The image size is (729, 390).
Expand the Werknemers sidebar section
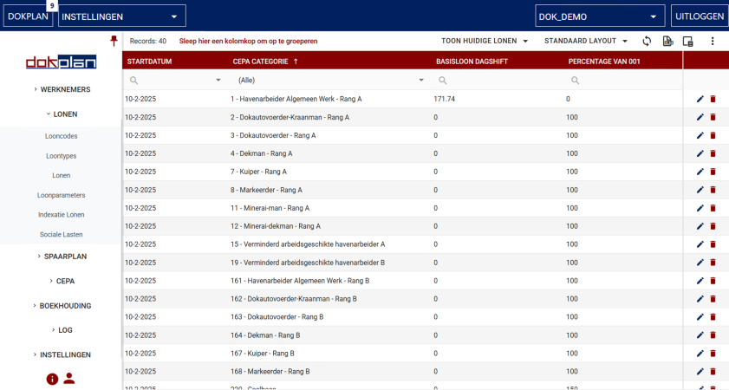61,89
